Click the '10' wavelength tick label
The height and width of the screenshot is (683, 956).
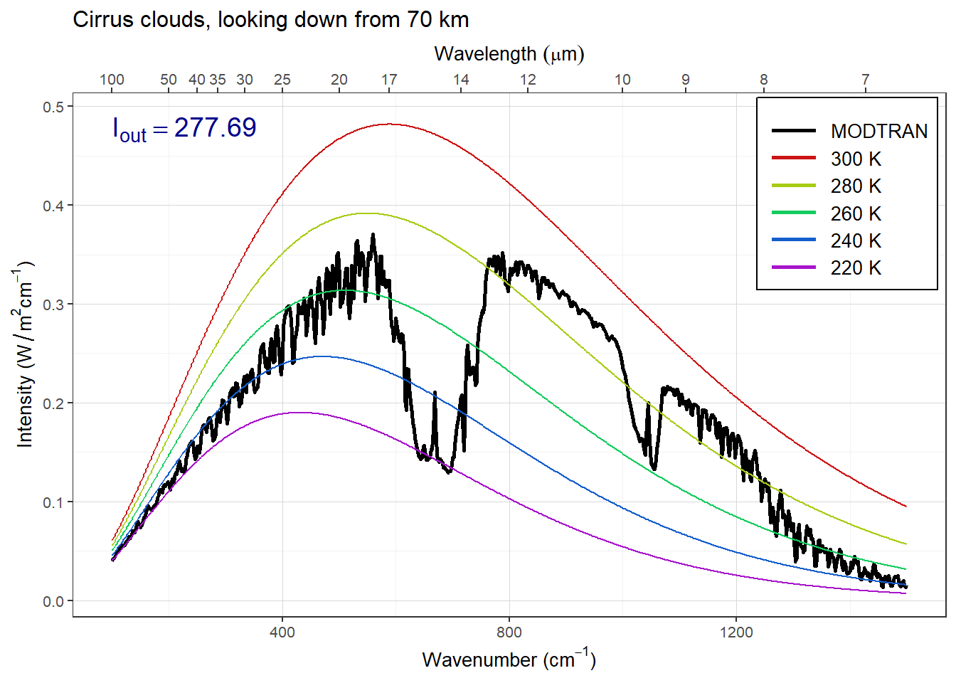click(x=622, y=80)
